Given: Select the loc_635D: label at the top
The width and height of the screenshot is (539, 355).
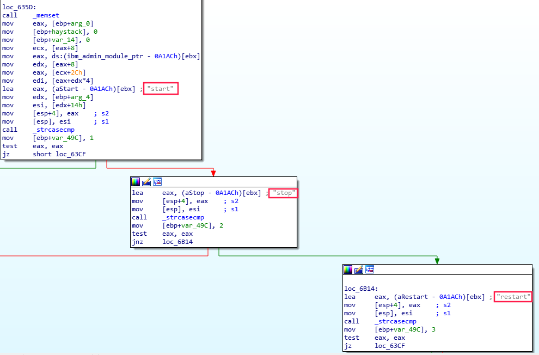Looking at the screenshot, I should tap(20, 7).
